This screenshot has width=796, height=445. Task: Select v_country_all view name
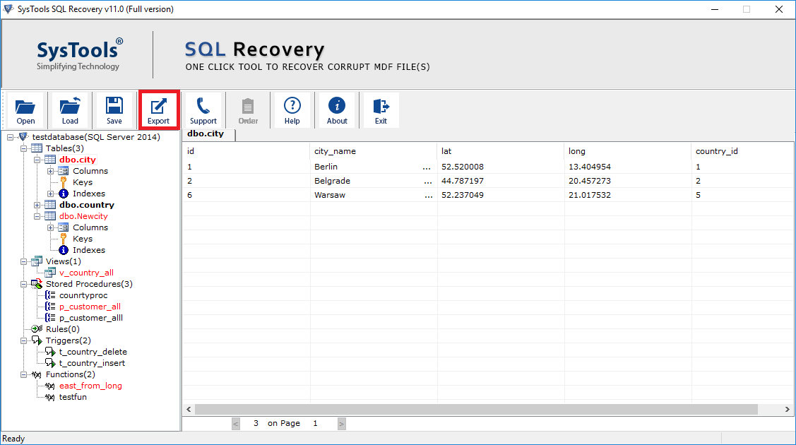point(86,273)
